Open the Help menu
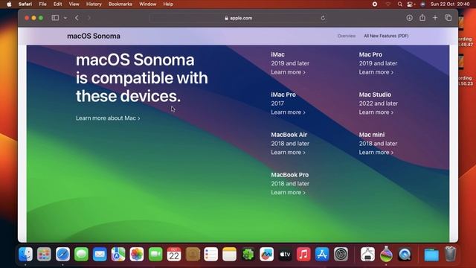476x268 pixels. [168, 4]
